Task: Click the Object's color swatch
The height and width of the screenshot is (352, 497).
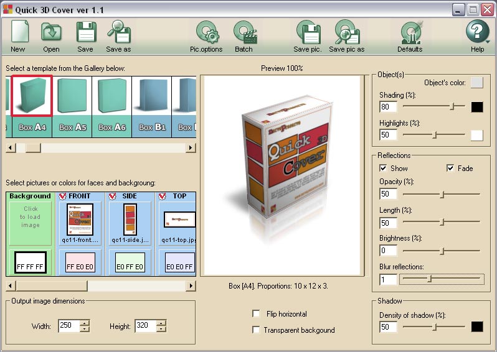Action: [x=476, y=83]
